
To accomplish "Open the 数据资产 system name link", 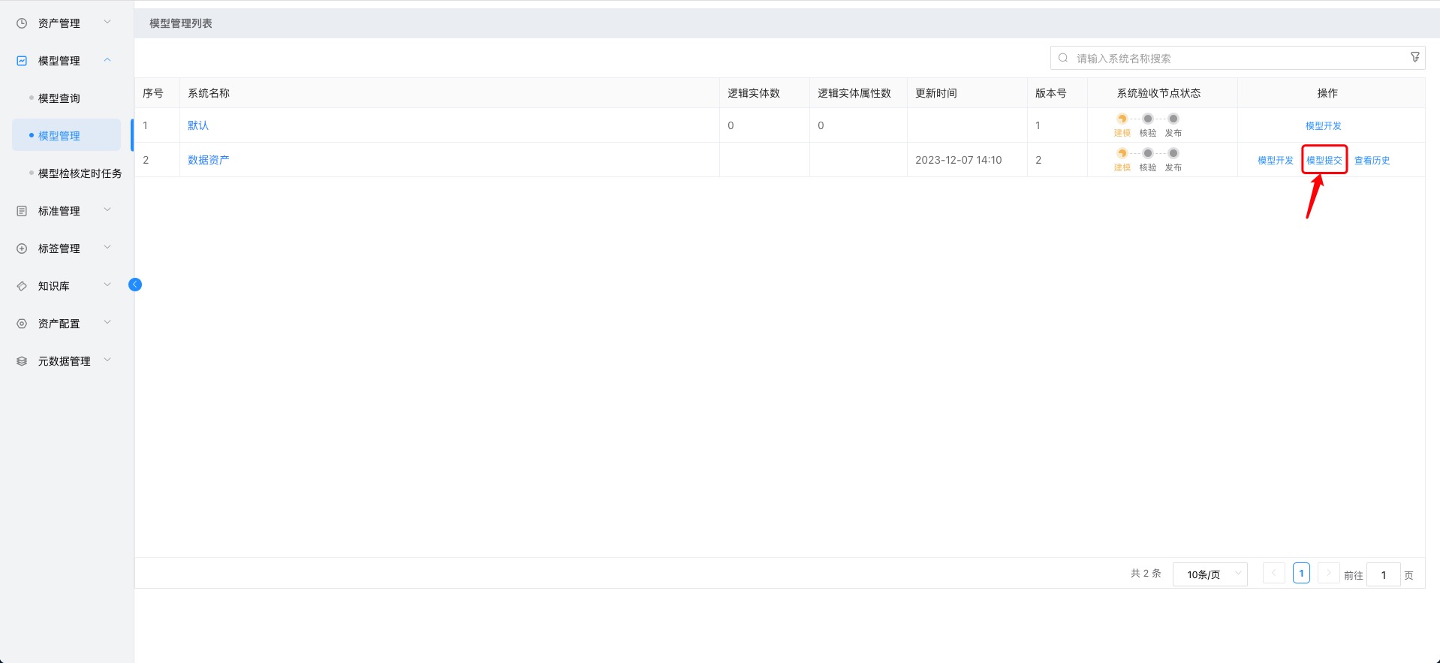I will click(209, 160).
